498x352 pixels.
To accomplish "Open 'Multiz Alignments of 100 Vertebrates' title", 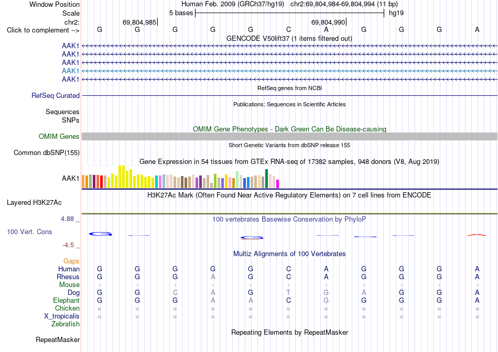I will click(x=289, y=254).
